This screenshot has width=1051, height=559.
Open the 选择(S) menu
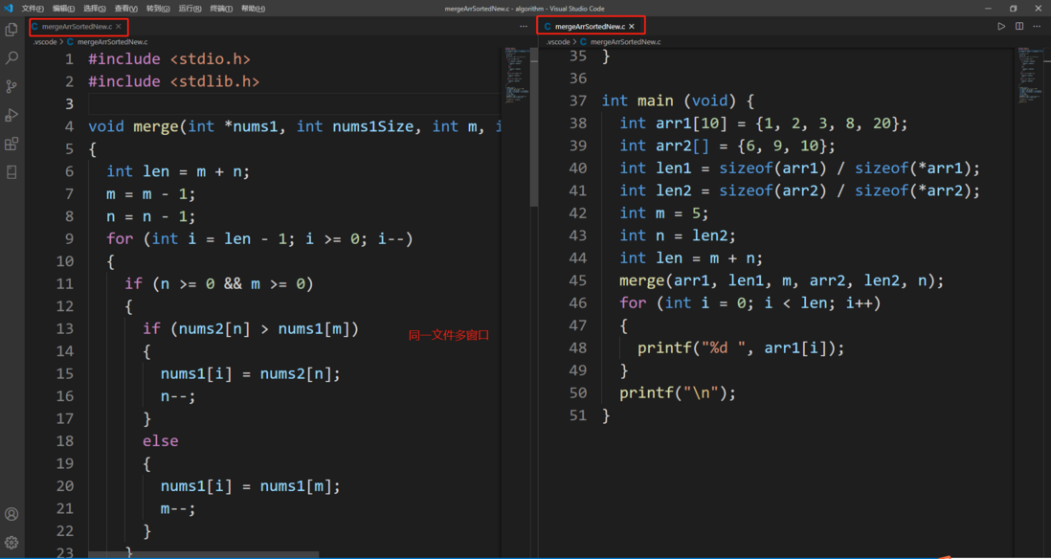(95, 8)
